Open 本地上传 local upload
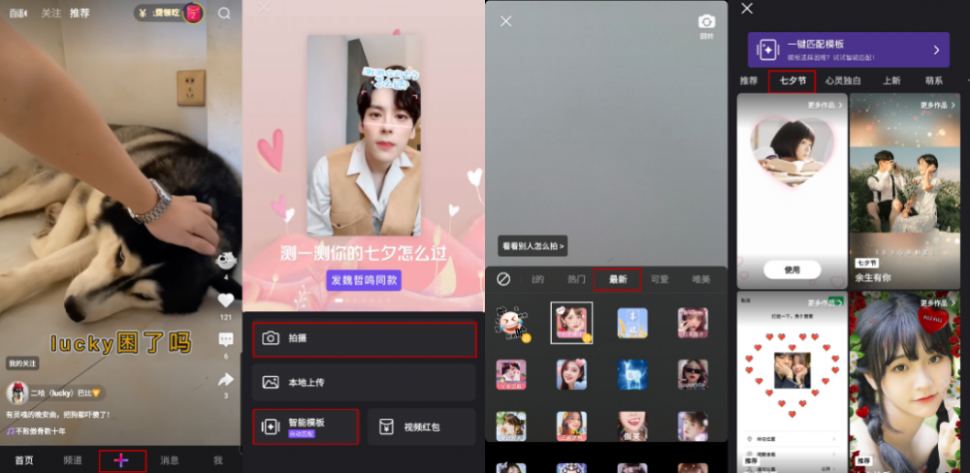970x473 pixels. (364, 382)
